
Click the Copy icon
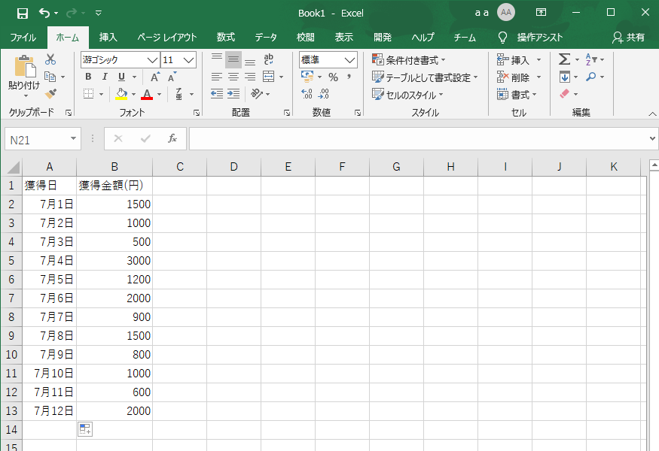pos(50,77)
